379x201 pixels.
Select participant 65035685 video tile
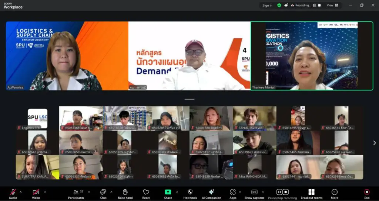pos(168,167)
